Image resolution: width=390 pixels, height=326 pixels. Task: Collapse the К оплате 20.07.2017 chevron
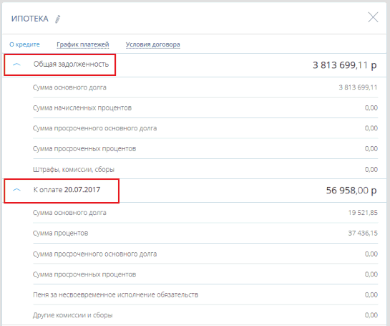click(16, 190)
